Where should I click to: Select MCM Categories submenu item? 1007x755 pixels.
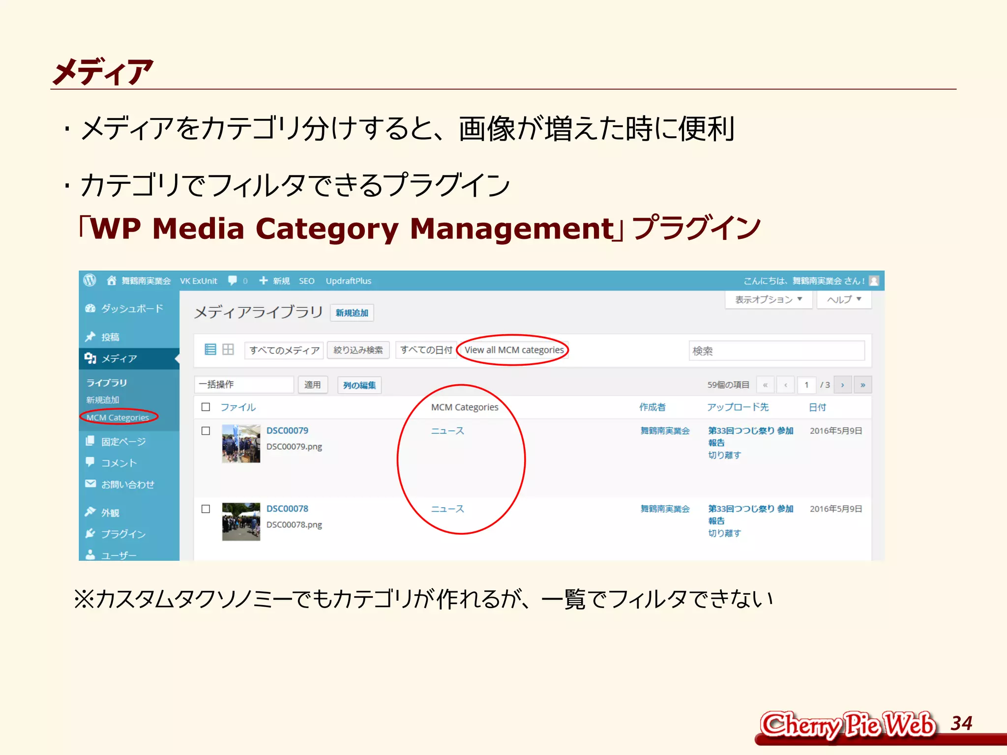118,417
